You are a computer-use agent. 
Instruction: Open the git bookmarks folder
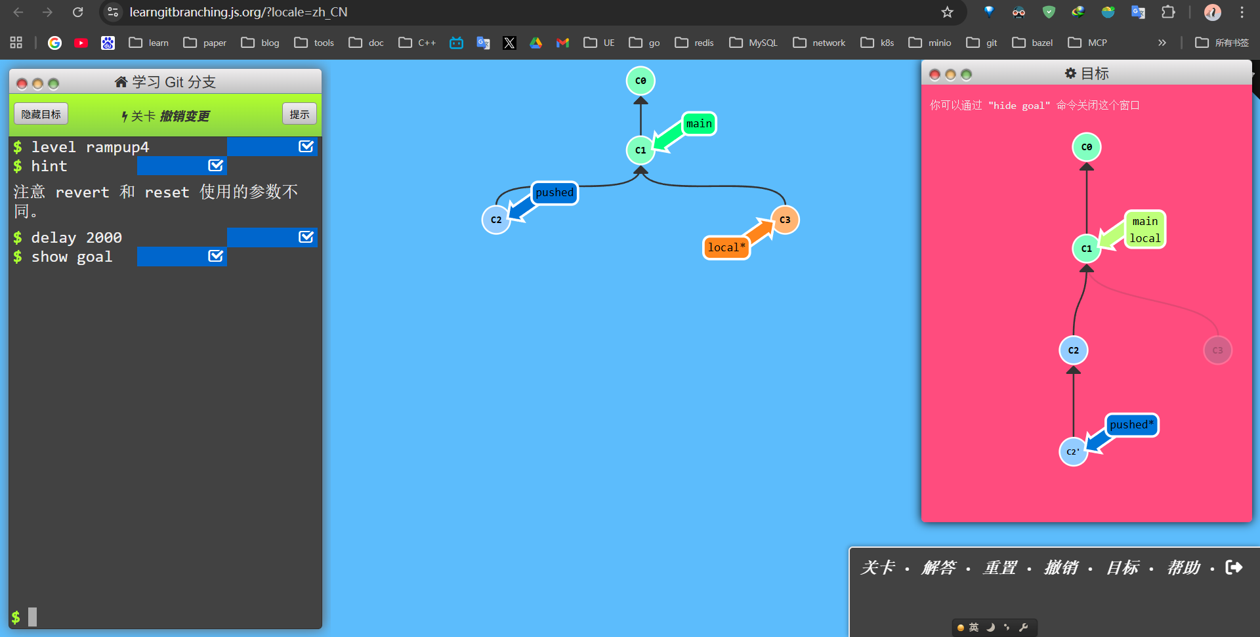tap(982, 43)
